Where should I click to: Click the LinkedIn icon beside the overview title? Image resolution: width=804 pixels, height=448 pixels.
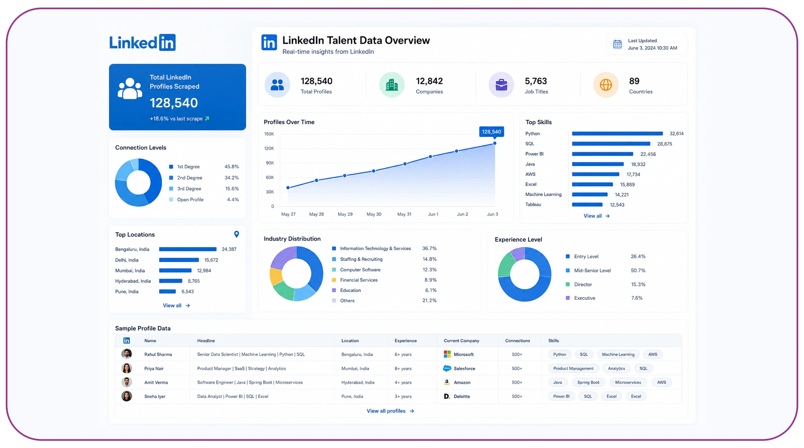click(269, 43)
